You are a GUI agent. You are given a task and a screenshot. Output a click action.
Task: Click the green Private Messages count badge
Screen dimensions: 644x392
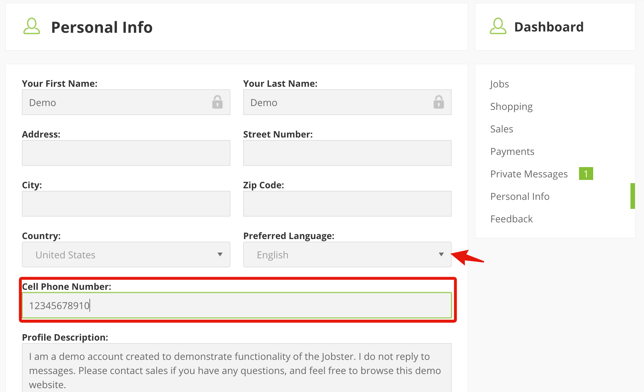point(586,174)
